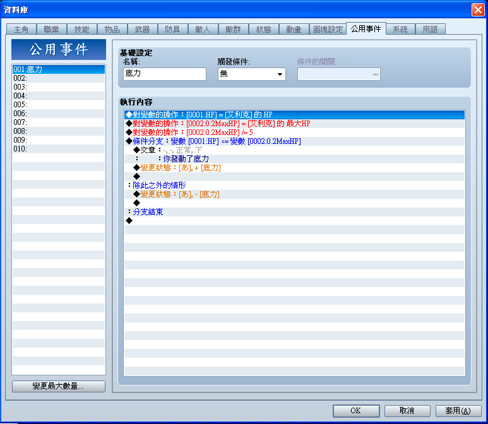Select the 公用事件 tab
The width and height of the screenshot is (488, 424).
coord(366,28)
